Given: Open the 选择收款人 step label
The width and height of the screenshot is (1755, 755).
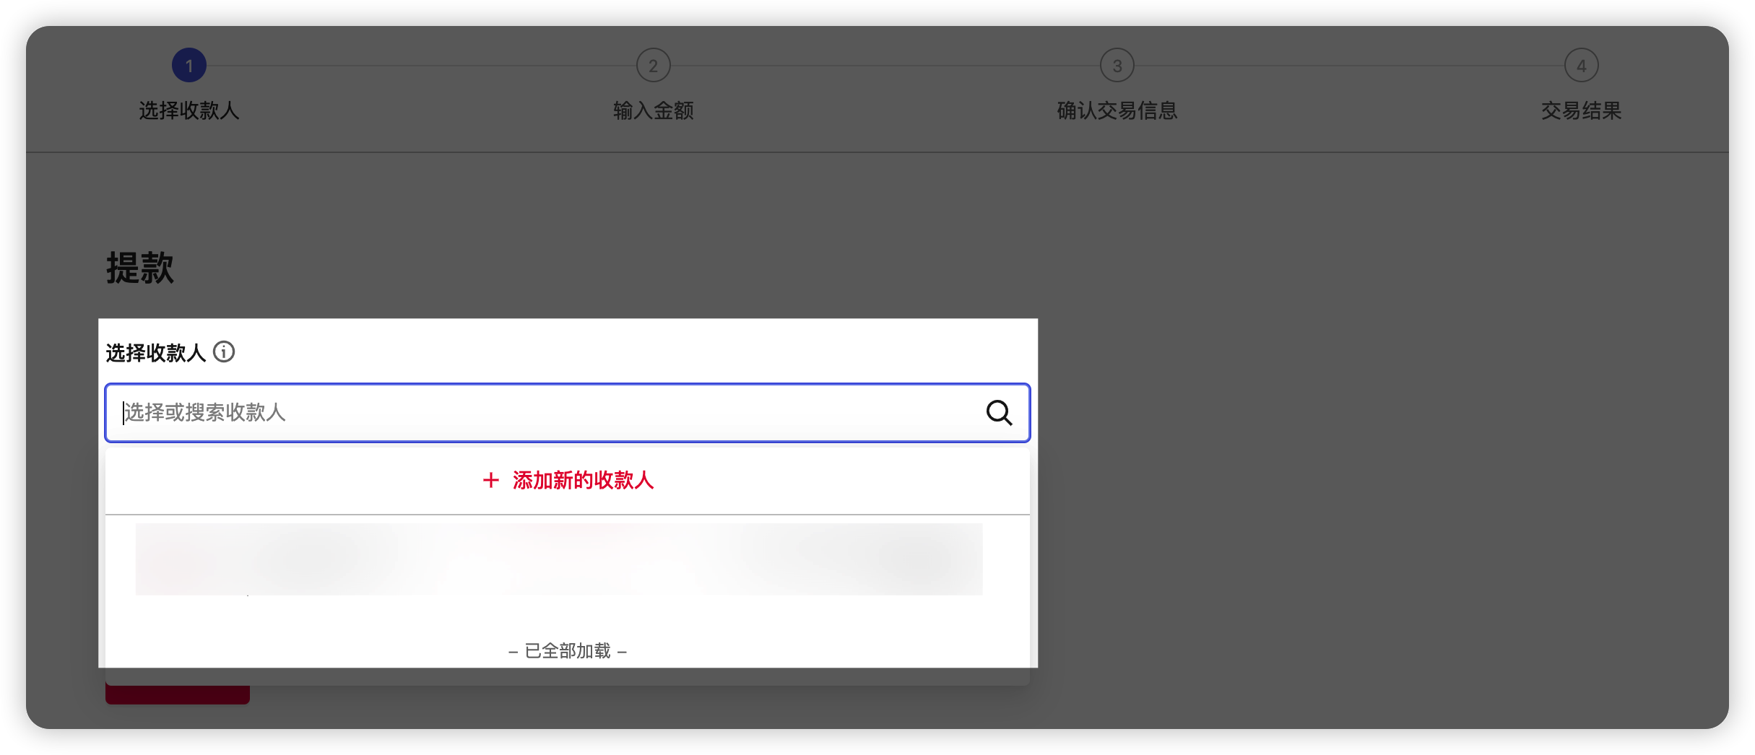Looking at the screenshot, I should tap(189, 111).
